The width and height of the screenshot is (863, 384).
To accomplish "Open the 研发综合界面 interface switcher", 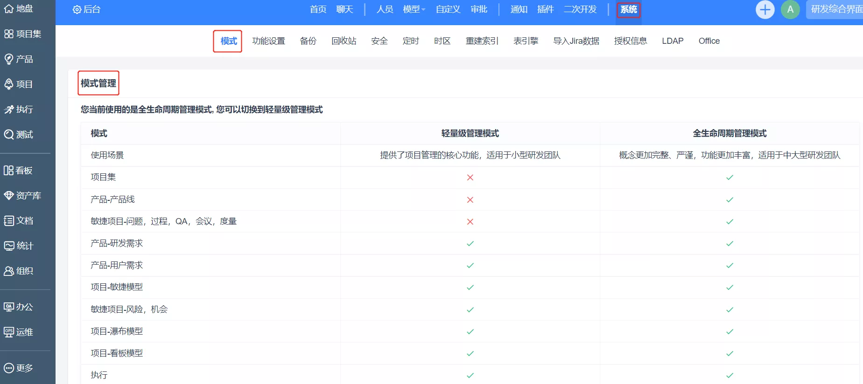I will (x=836, y=10).
